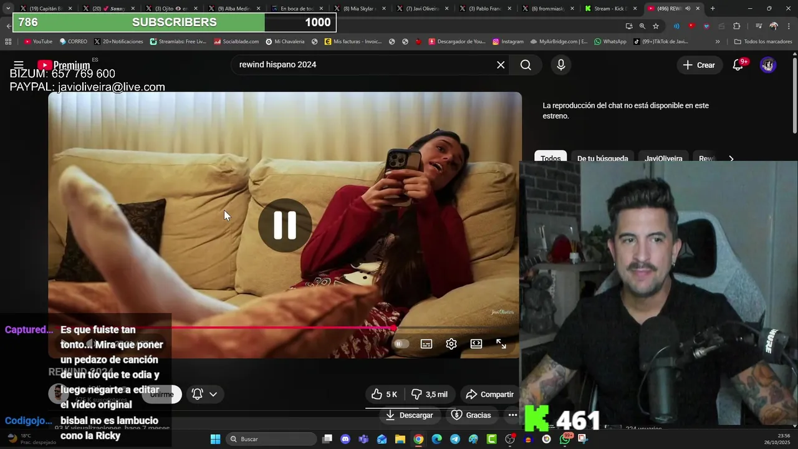Open more actions three-dot menu
The image size is (798, 449).
[512, 415]
